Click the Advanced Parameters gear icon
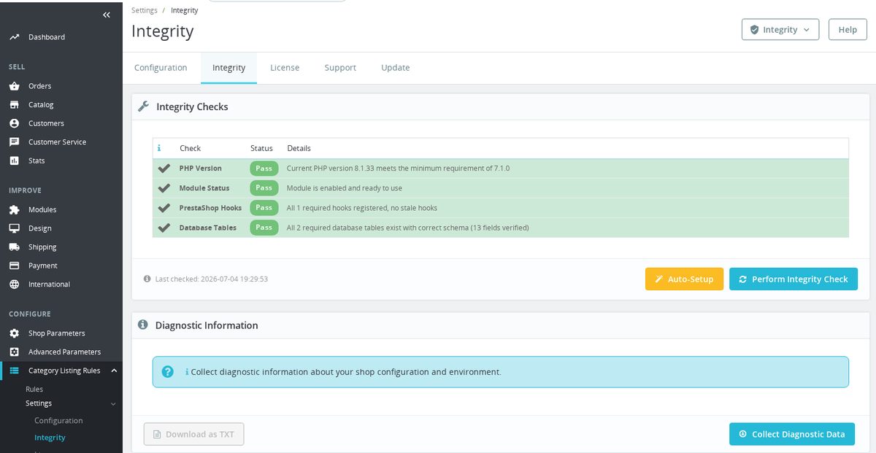This screenshot has height=453, width=876. pyautogui.click(x=14, y=352)
